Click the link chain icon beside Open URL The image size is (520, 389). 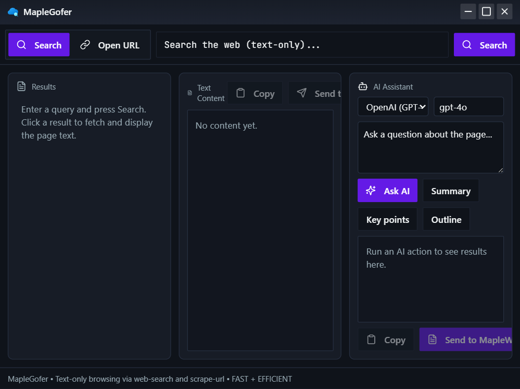coord(85,44)
